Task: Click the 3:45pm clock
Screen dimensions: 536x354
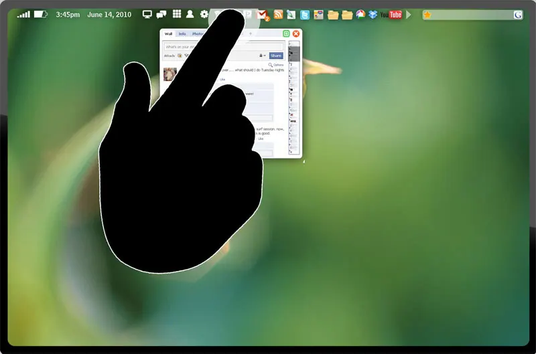Action: [x=68, y=15]
